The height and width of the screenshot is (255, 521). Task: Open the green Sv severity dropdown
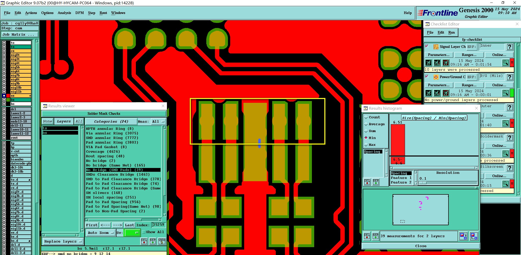132,233
